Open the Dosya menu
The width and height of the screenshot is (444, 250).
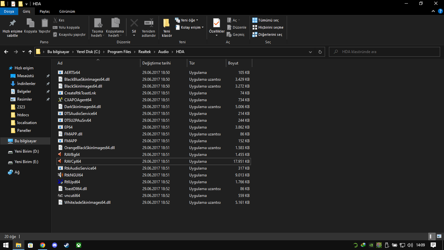tap(9, 11)
